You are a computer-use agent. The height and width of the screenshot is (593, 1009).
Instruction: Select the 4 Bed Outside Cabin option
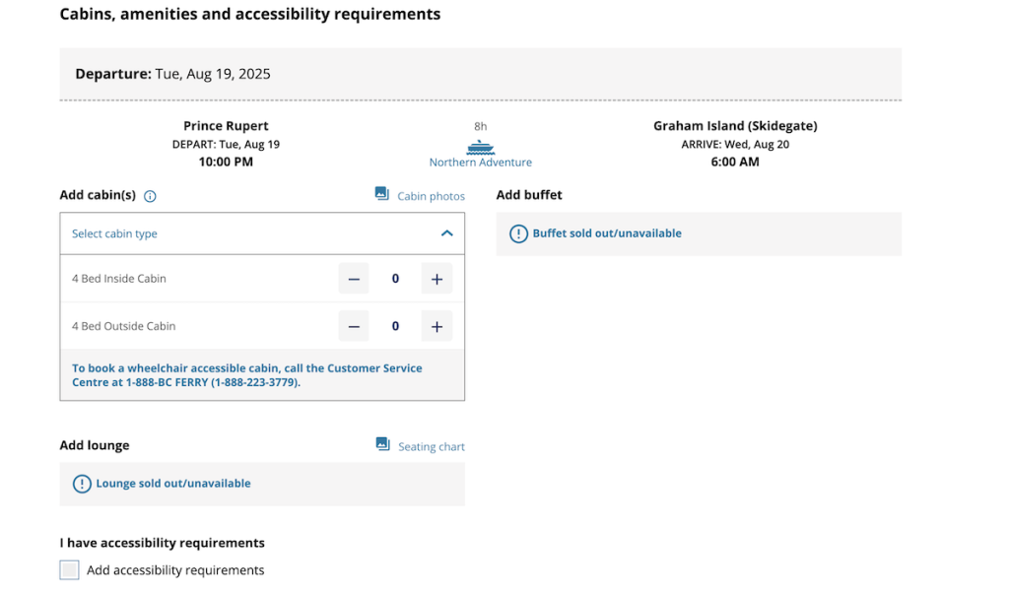coord(123,326)
